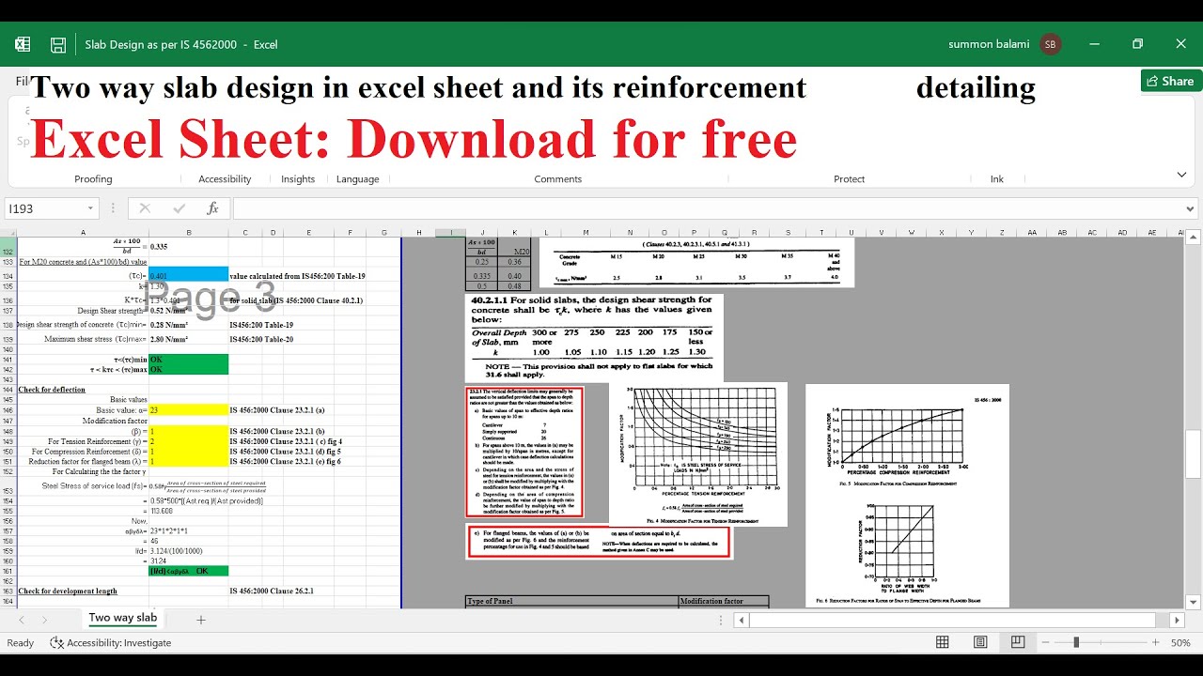Click the 'Check for development length' cell
This screenshot has height=676, width=1203.
click(83, 591)
